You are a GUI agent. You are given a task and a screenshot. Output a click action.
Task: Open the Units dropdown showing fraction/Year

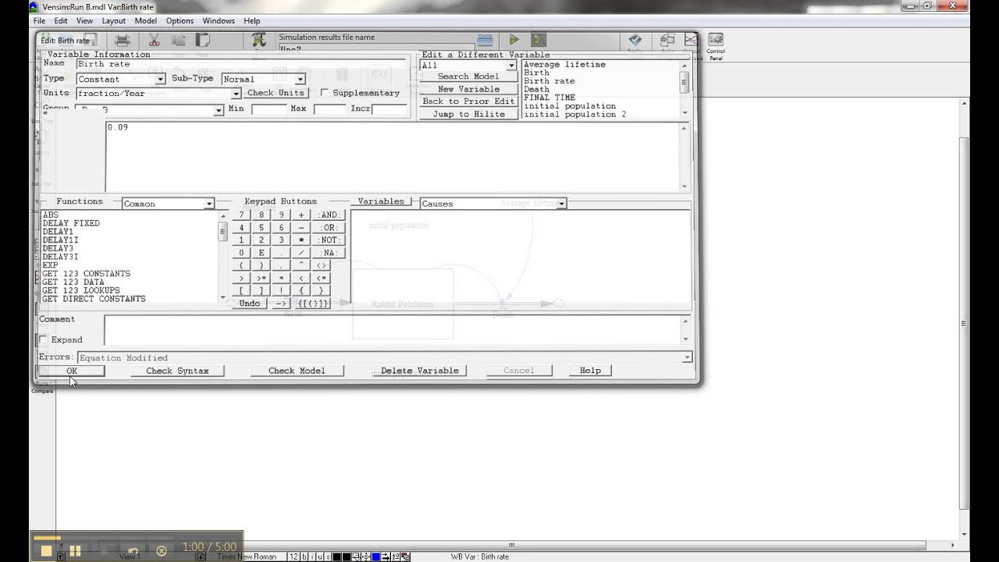[x=236, y=94]
